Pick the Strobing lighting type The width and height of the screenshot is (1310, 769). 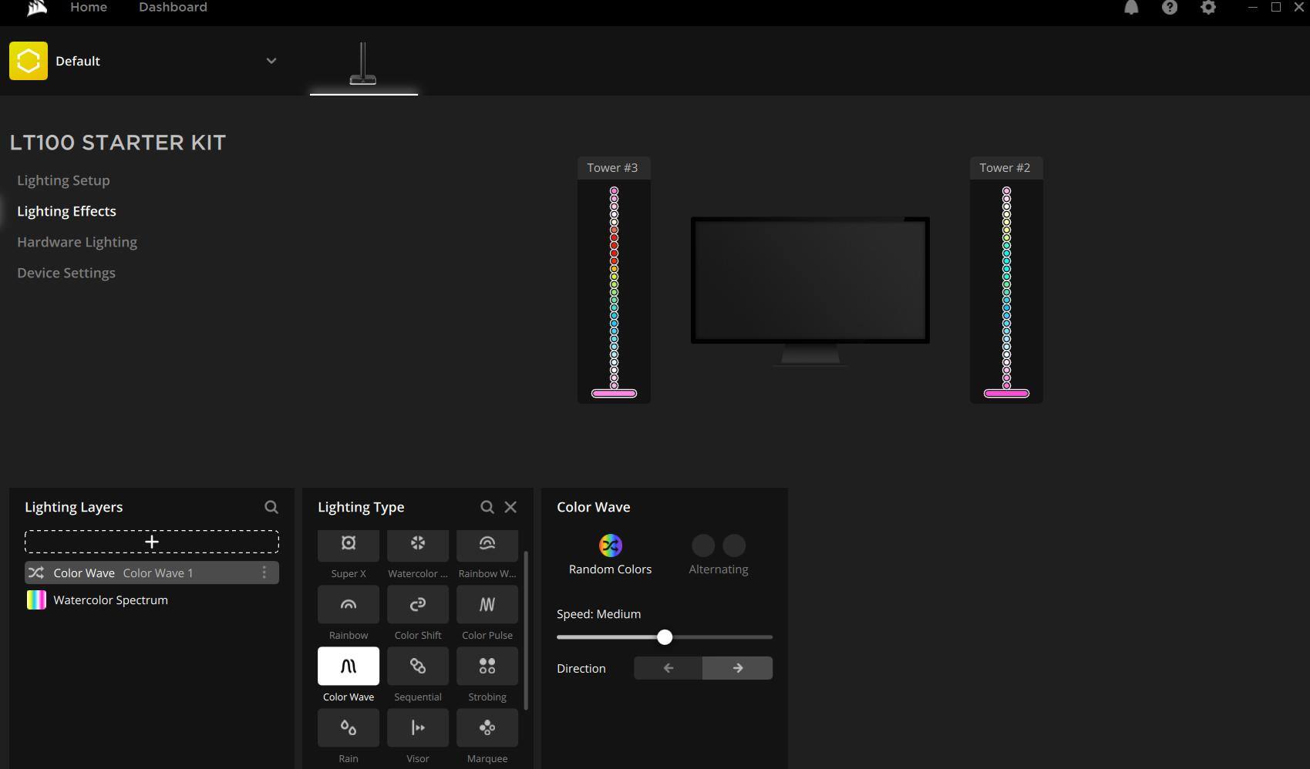pyautogui.click(x=487, y=667)
